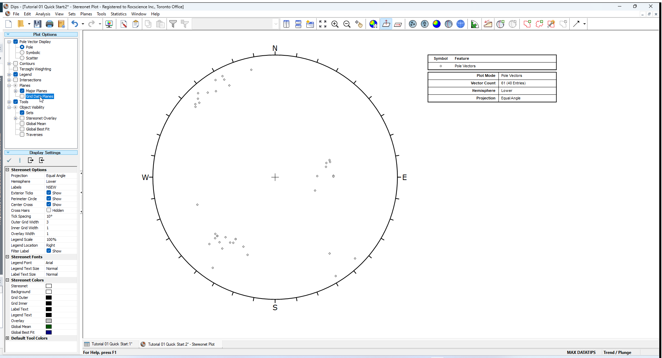The image size is (662, 358).
Task: Click the Zoom In tool
Action: (335, 24)
